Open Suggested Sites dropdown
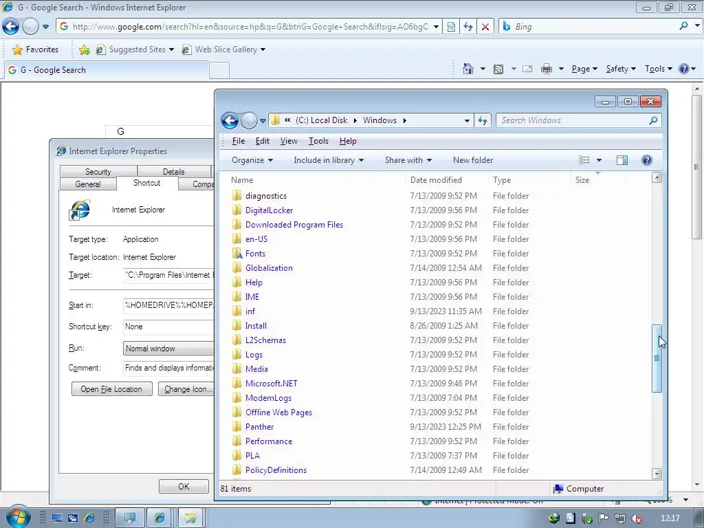This screenshot has width=704, height=528. 171,49
